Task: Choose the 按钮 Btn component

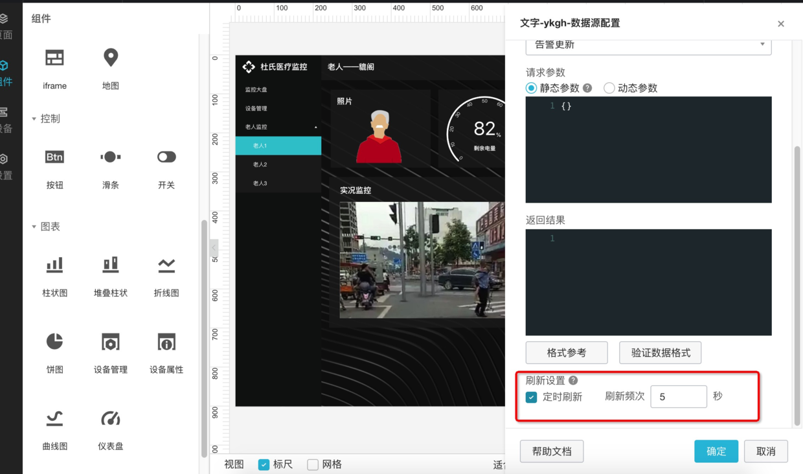Action: click(x=54, y=157)
